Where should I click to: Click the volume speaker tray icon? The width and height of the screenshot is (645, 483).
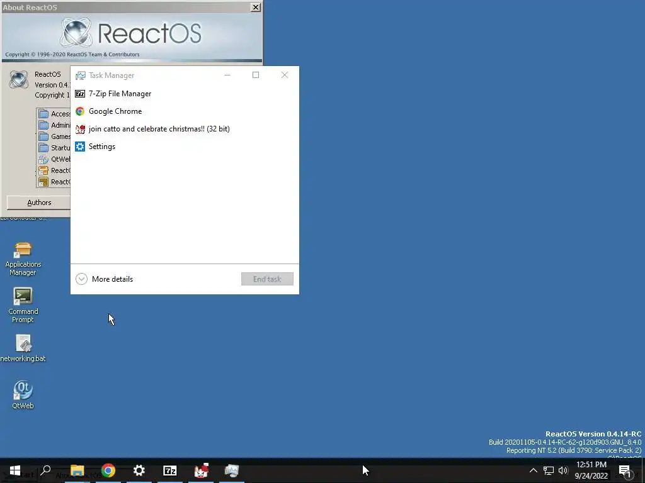(563, 470)
